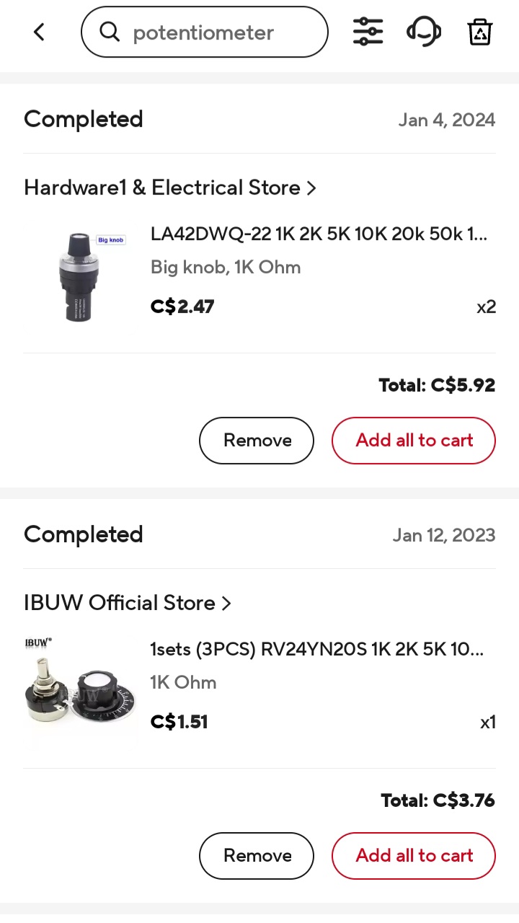The height and width of the screenshot is (923, 519).
Task: Add all to cart for IBUW order
Action: 414,856
